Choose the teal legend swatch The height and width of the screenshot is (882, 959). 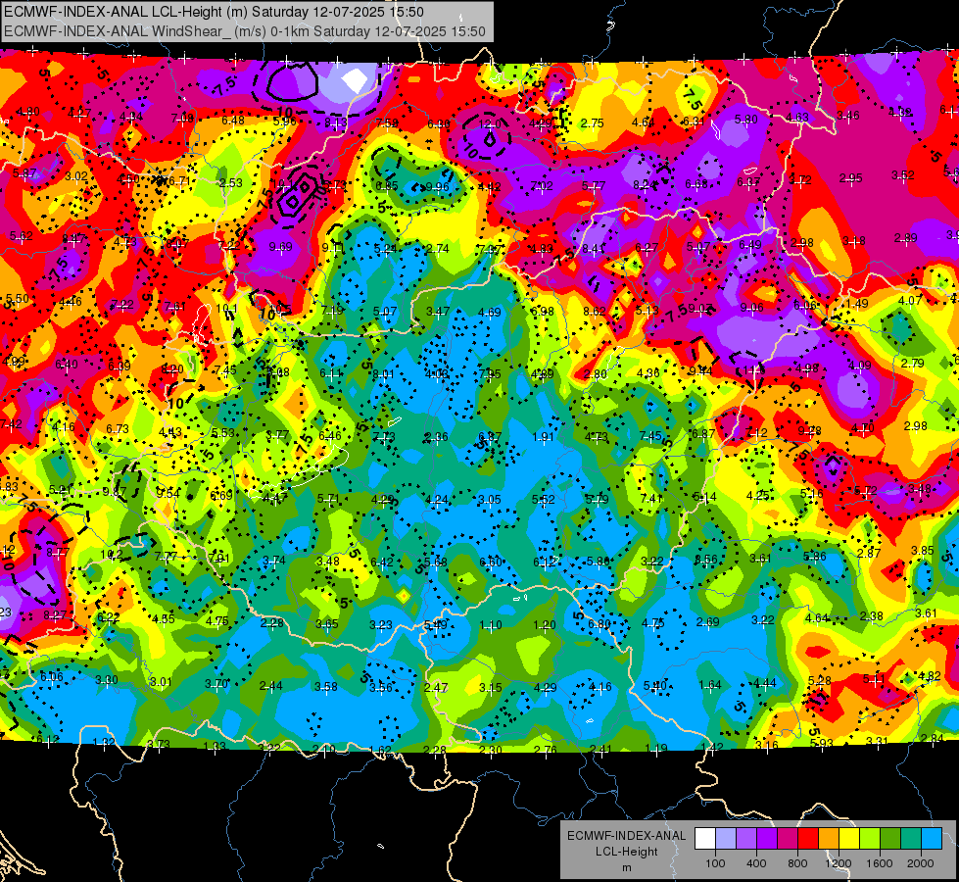(911, 839)
